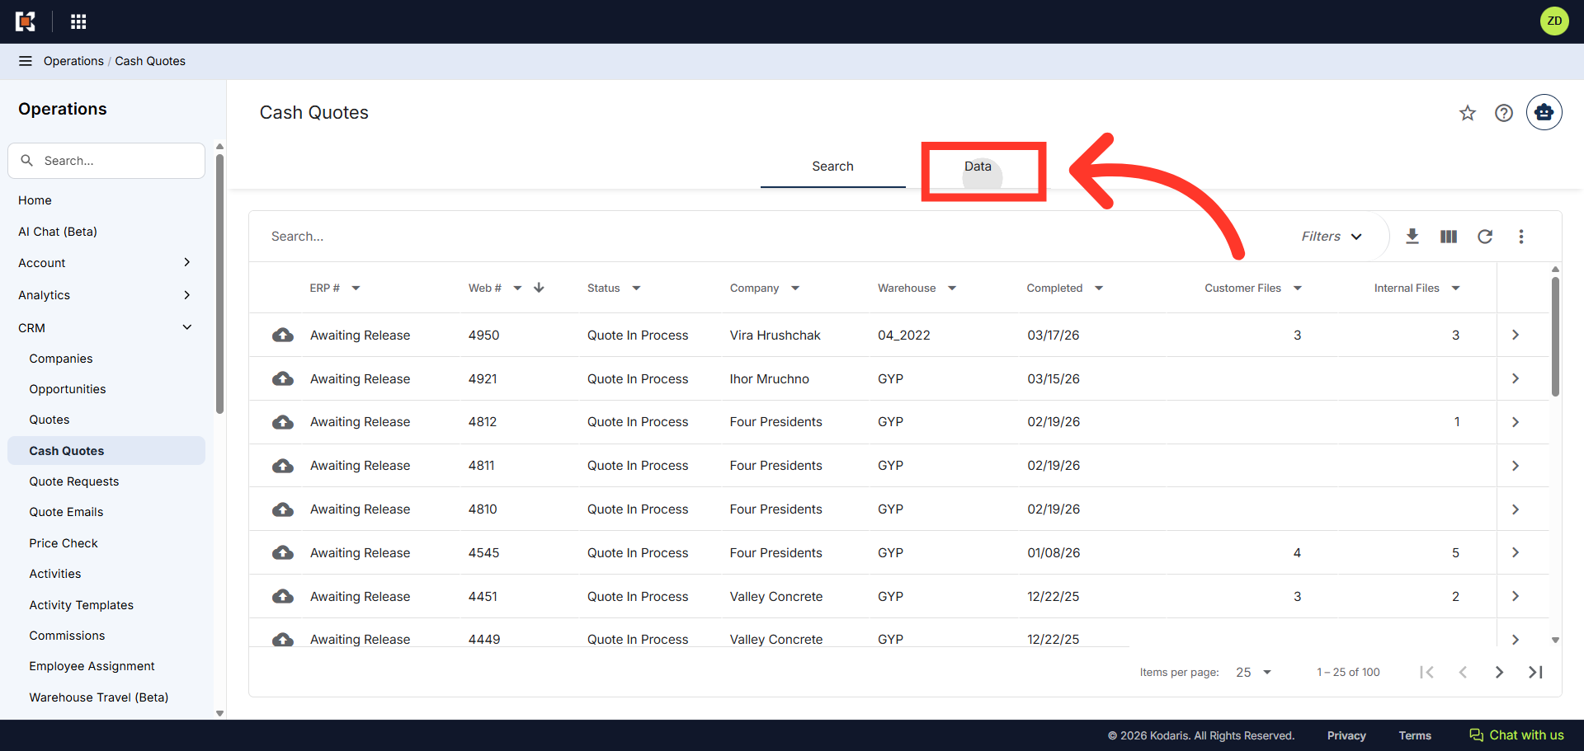Open Chat with us link
Viewport: 1584px width, 751px height.
(1516, 735)
